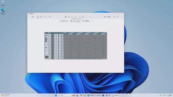This screenshot has width=173, height=97.
Task: Open Microsoft Edge from the taskbar
Action: pos(94,95)
